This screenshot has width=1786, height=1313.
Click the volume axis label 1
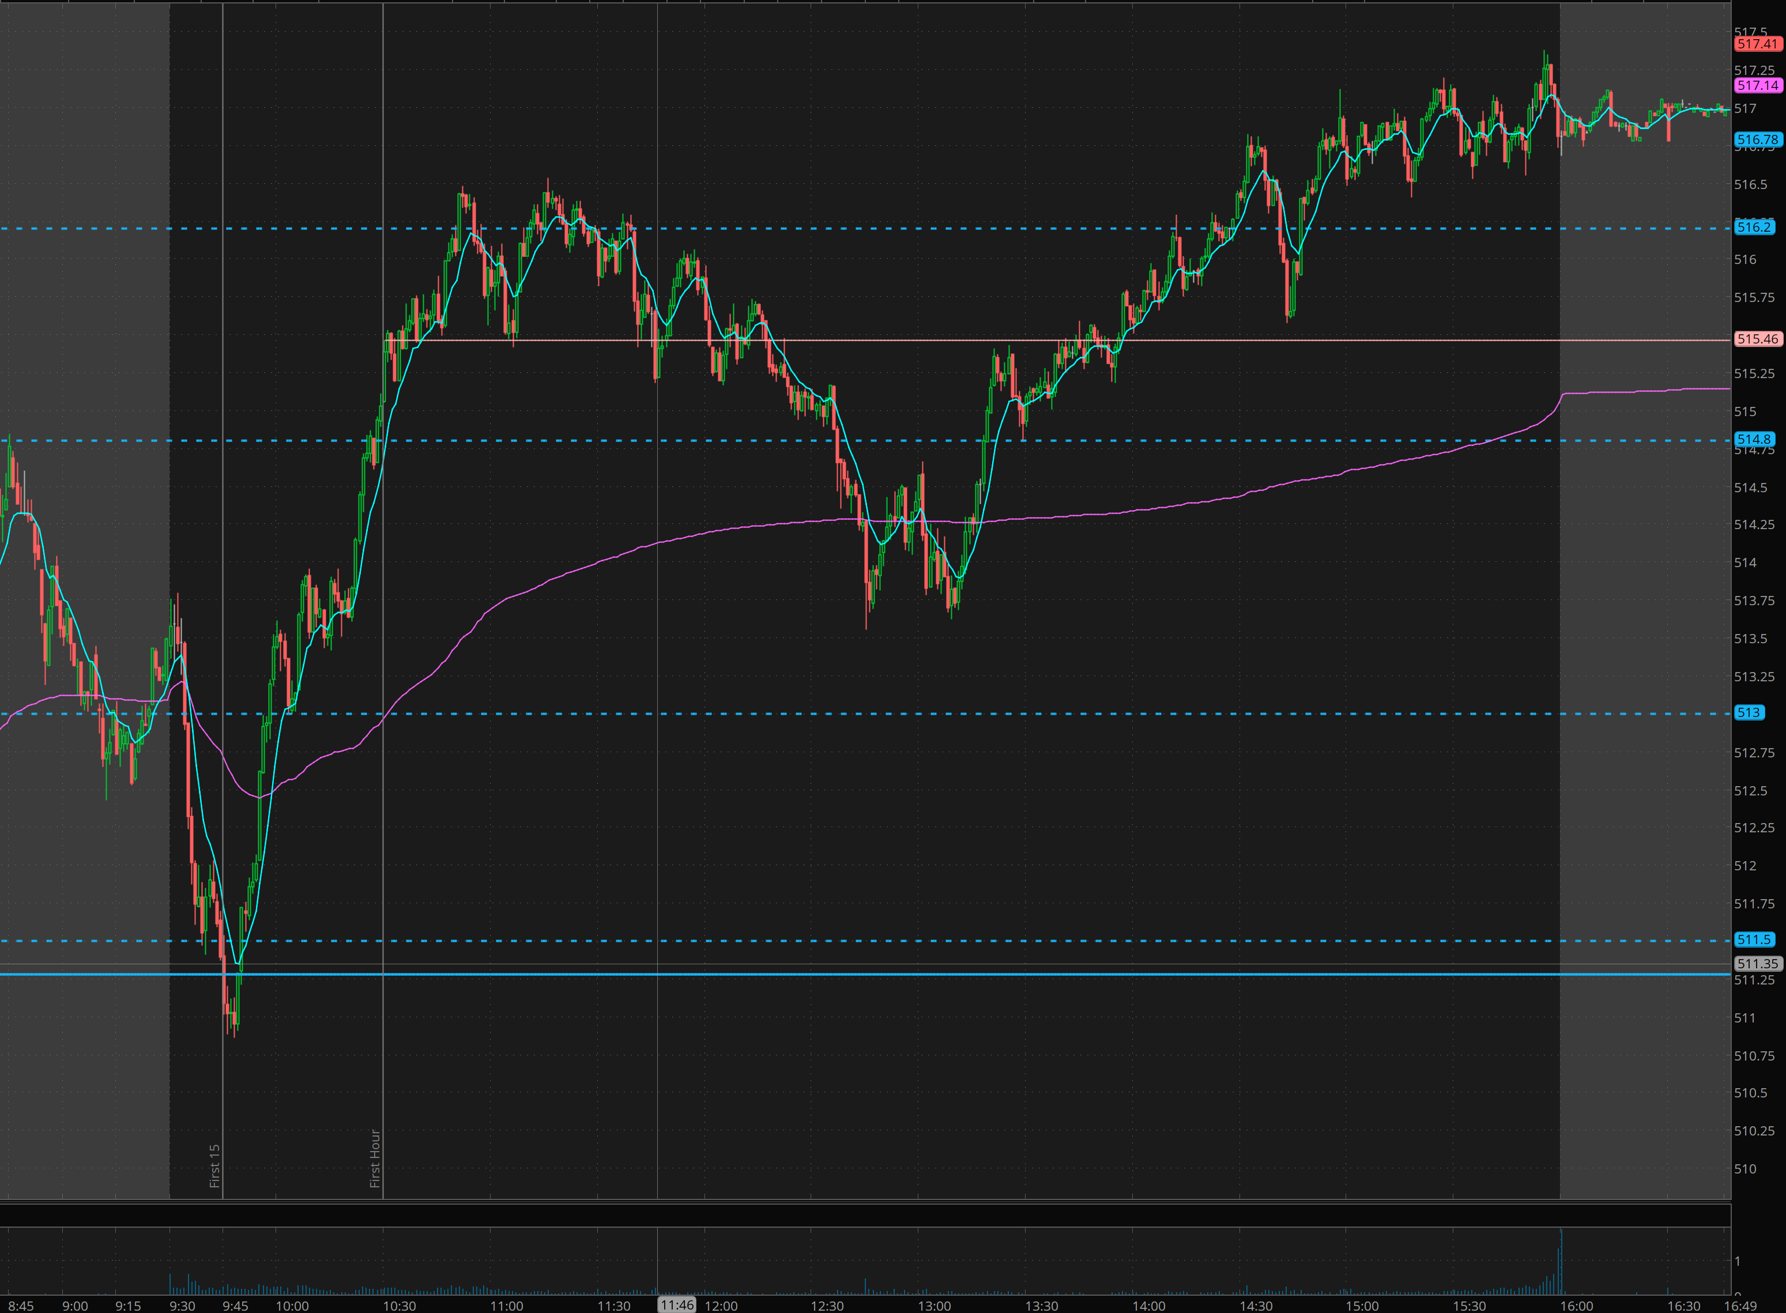1738,1261
